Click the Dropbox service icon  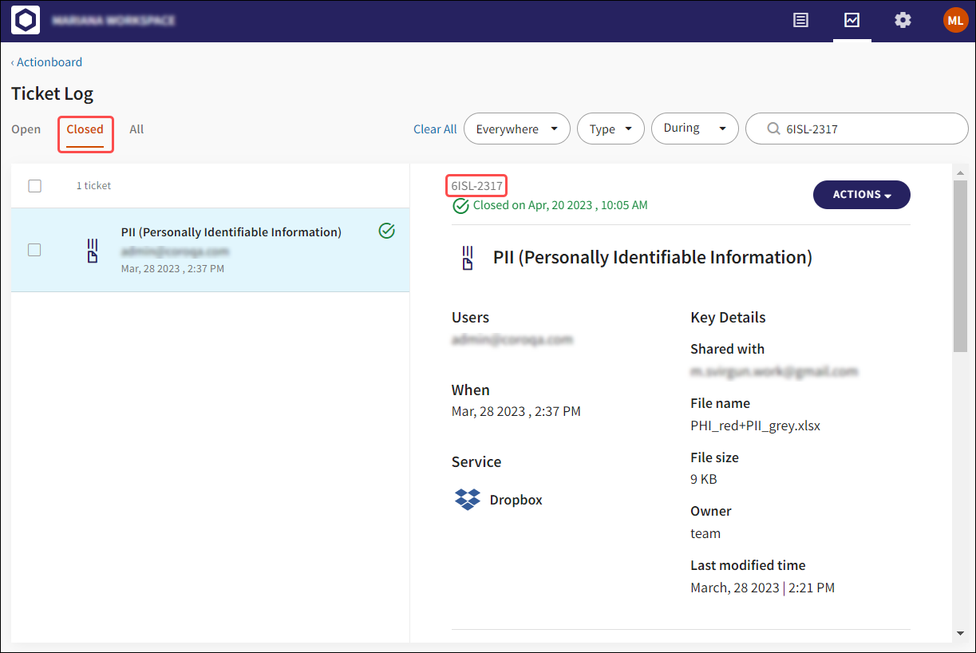pyautogui.click(x=467, y=500)
